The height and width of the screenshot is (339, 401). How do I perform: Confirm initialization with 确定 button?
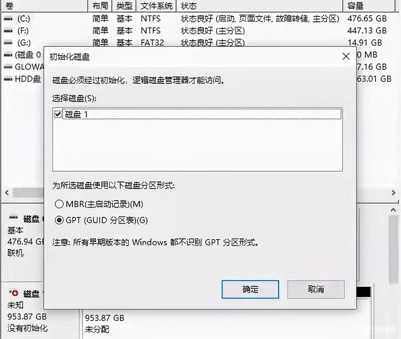coord(250,289)
